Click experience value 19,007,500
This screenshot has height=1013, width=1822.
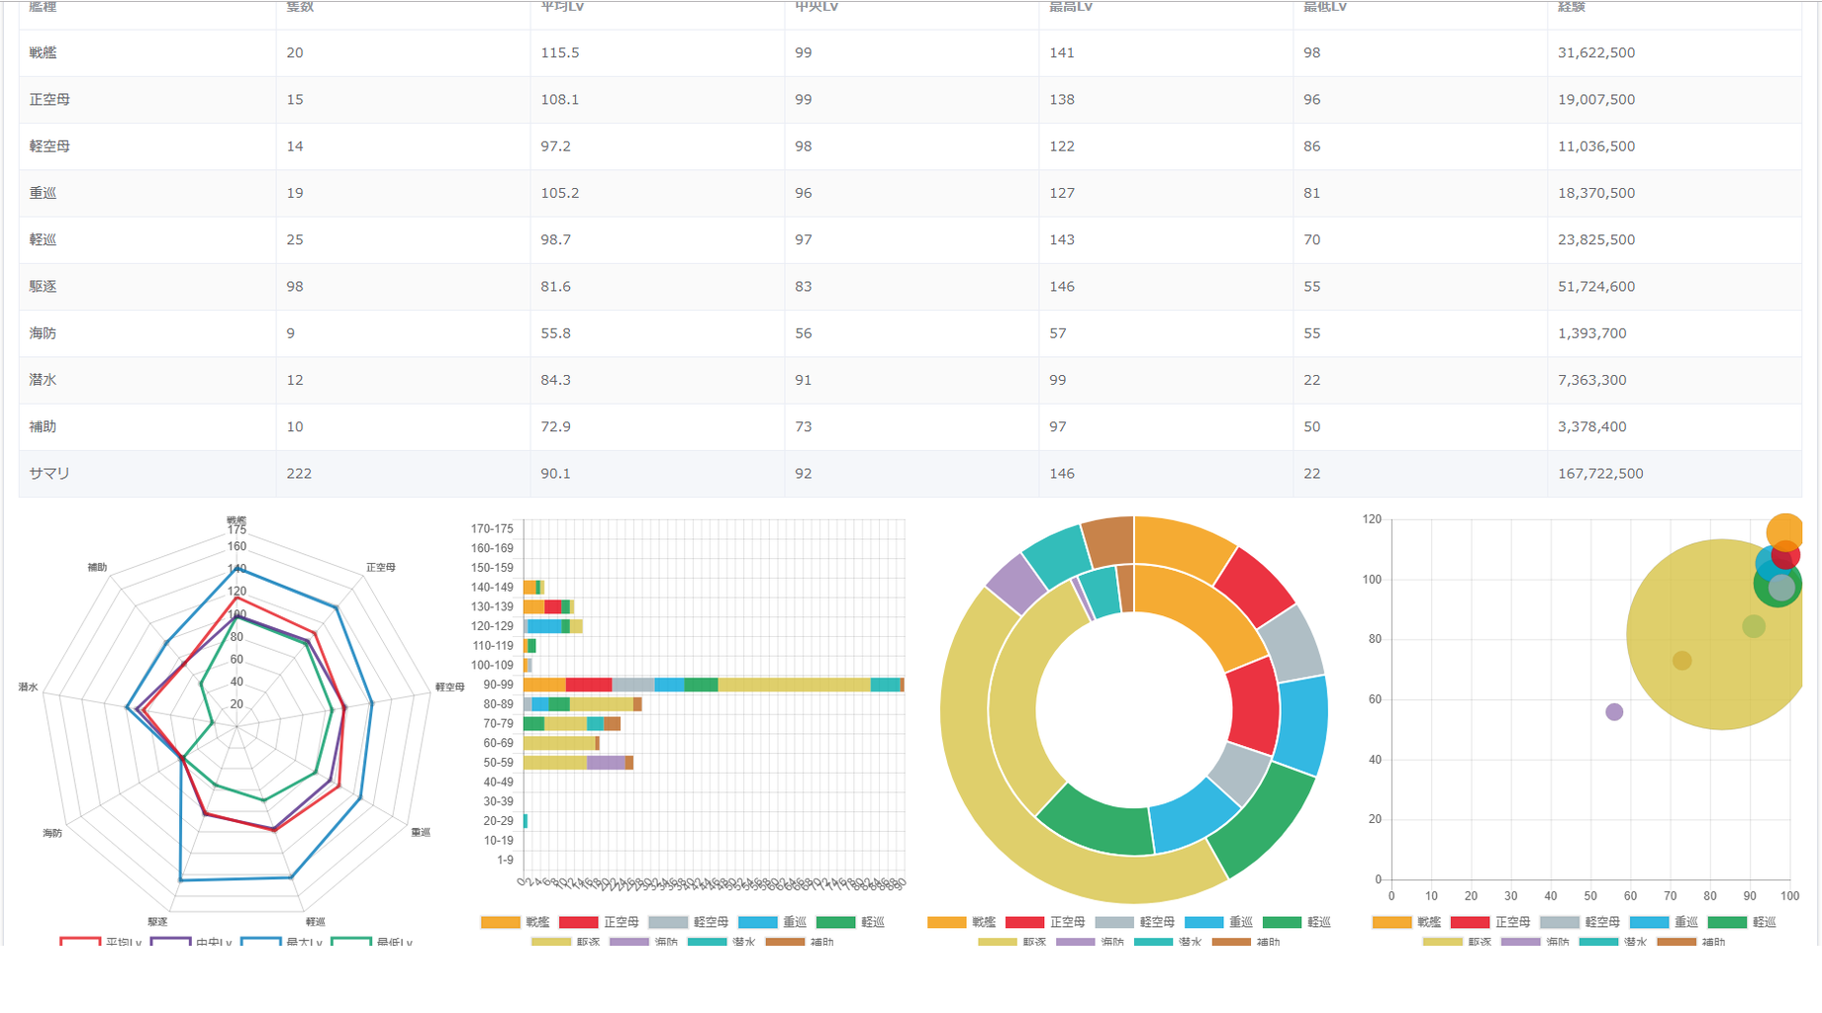coord(1596,99)
